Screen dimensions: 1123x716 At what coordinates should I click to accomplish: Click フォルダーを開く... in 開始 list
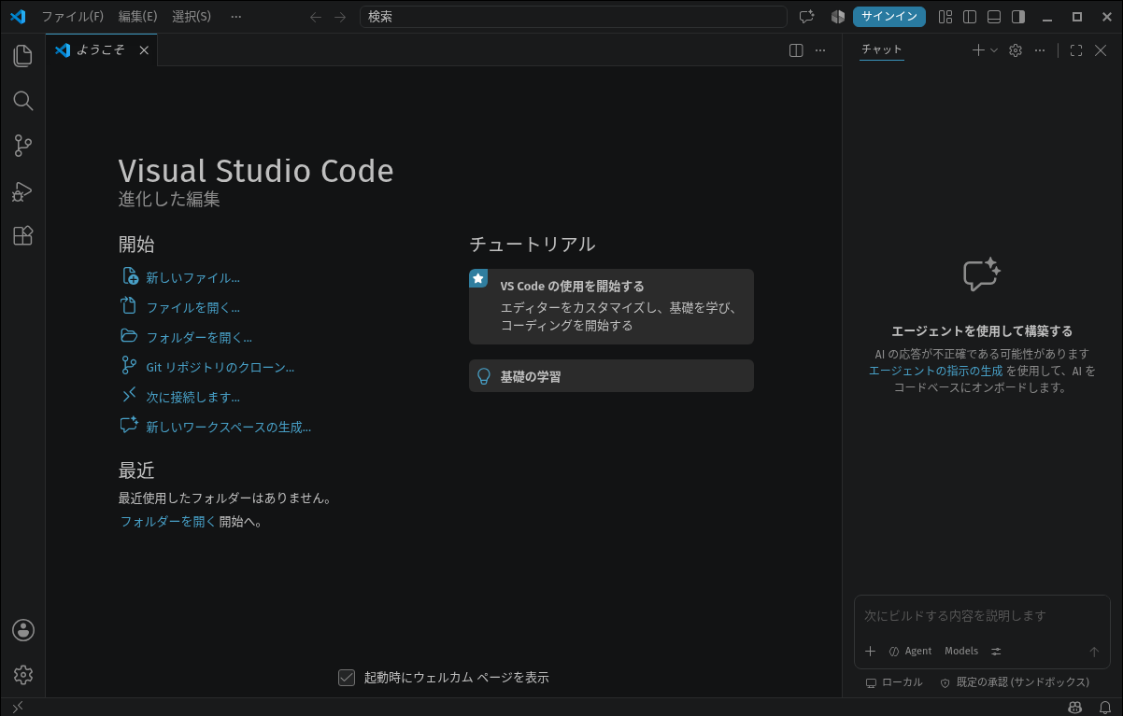199,337
